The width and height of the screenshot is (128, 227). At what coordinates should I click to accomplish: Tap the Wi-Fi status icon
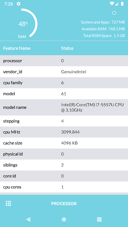112,4
